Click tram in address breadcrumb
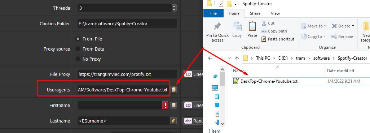This screenshot has height=133, width=370. click(x=300, y=58)
